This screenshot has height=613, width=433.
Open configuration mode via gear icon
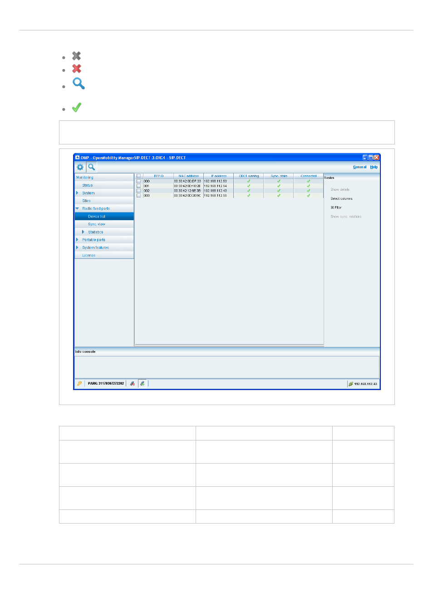[x=80, y=167]
